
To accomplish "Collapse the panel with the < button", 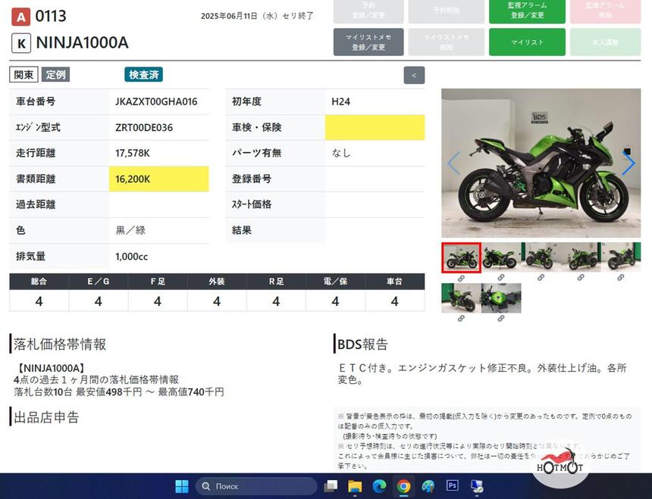I will click(x=414, y=75).
